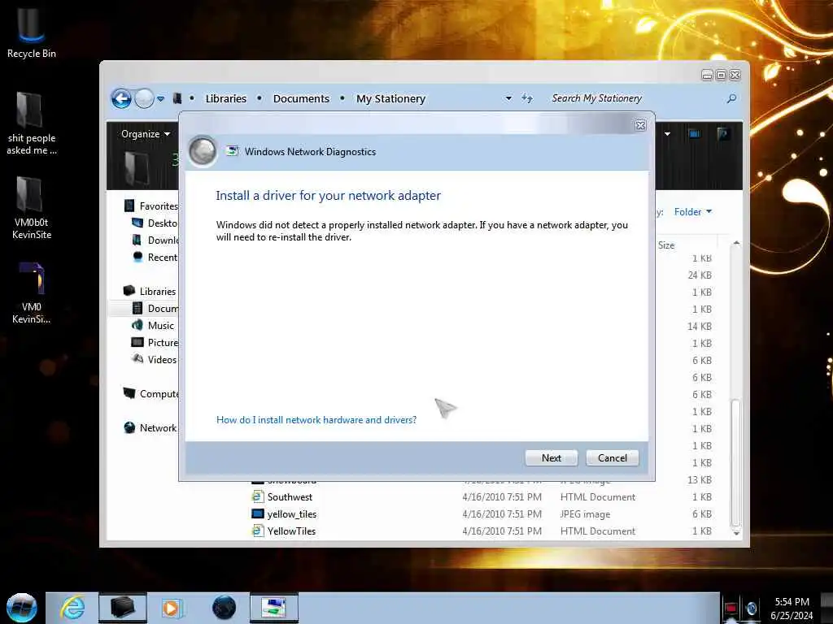Select Libraries in the navigation pane

click(150, 291)
